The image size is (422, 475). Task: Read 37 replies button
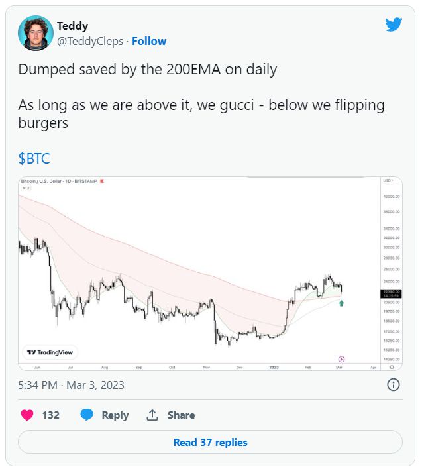[210, 442]
